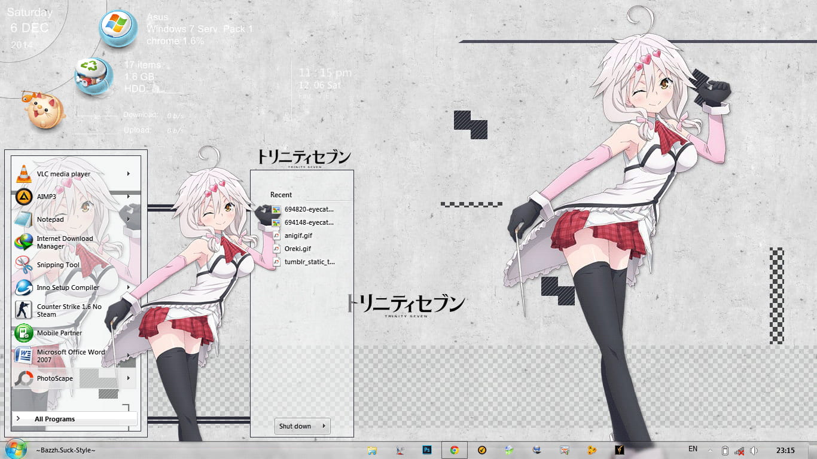The width and height of the screenshot is (817, 459).
Task: Expand the Shut down options arrow
Action: coord(324,426)
